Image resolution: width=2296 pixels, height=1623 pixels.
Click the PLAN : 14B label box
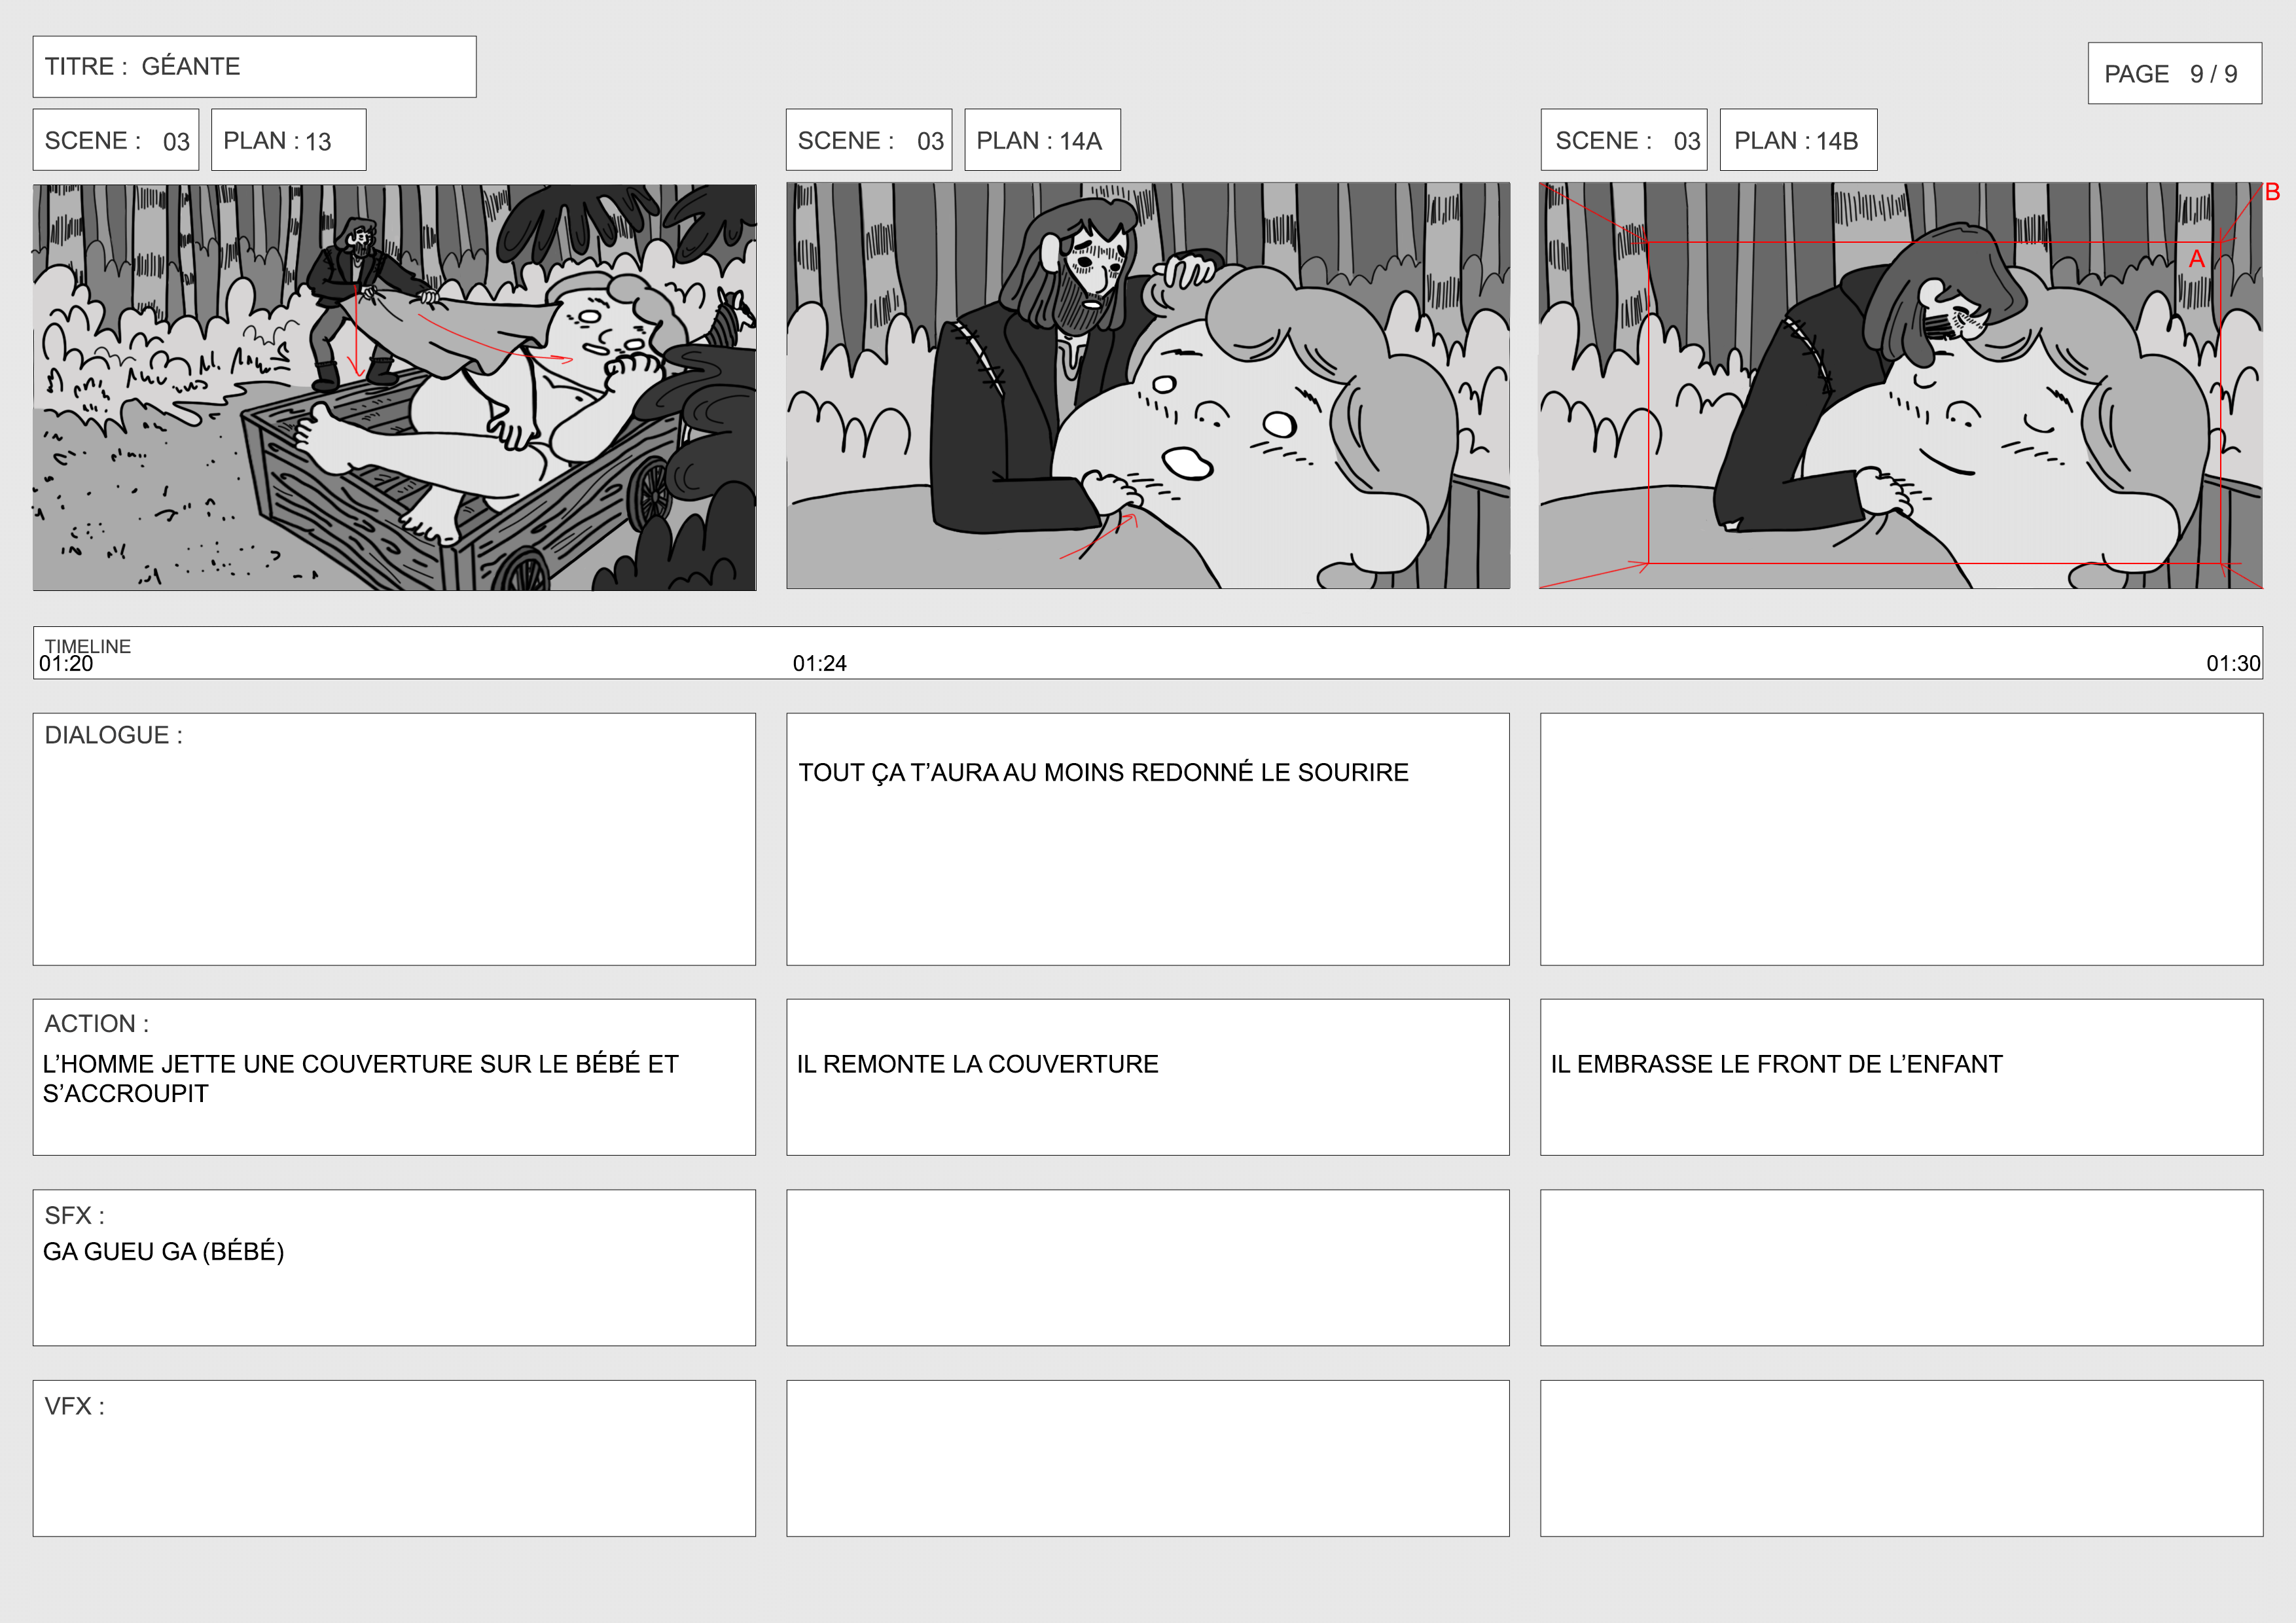[1798, 140]
